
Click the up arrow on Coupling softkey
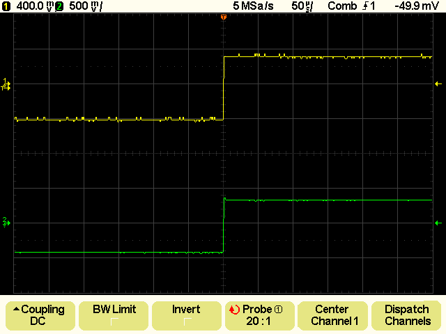click(16, 309)
